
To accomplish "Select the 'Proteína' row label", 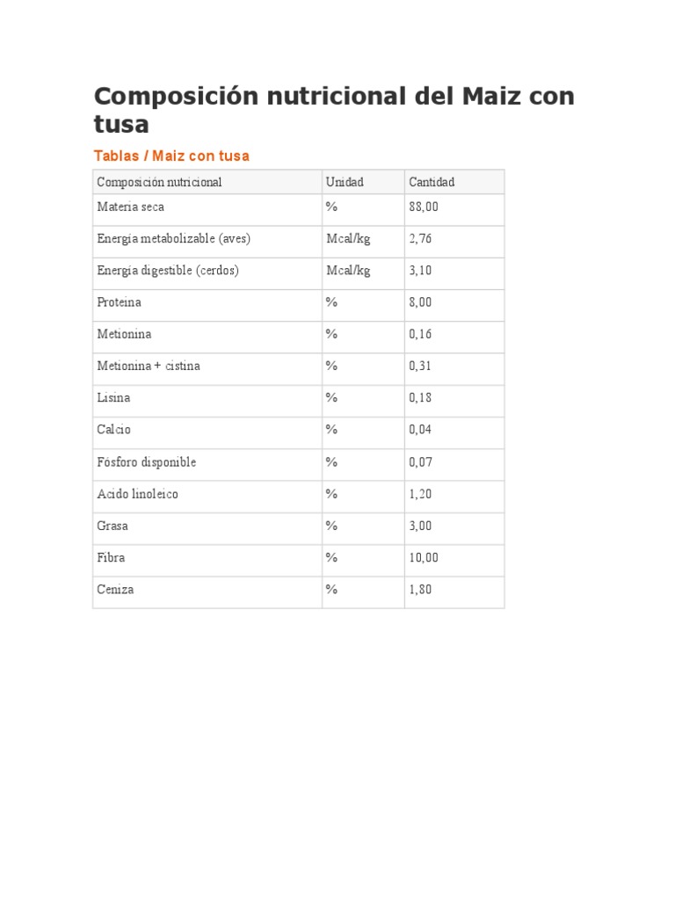I will click(119, 302).
